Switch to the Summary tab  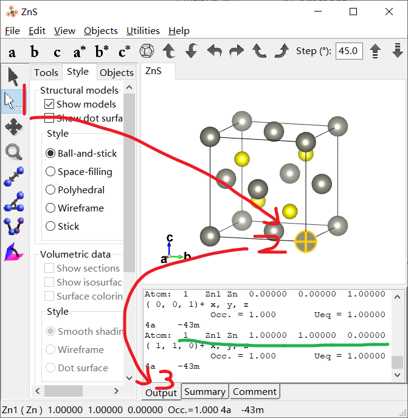pos(205,392)
